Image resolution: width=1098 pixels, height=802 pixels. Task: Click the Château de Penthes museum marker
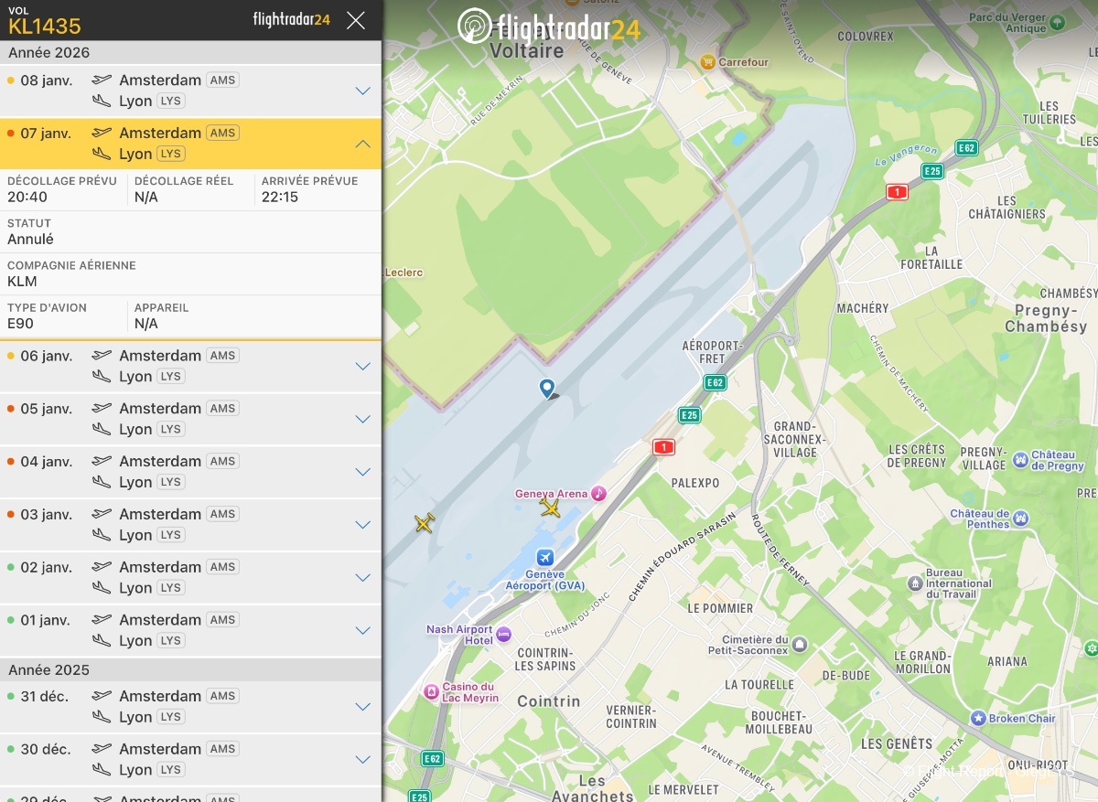click(x=1020, y=519)
